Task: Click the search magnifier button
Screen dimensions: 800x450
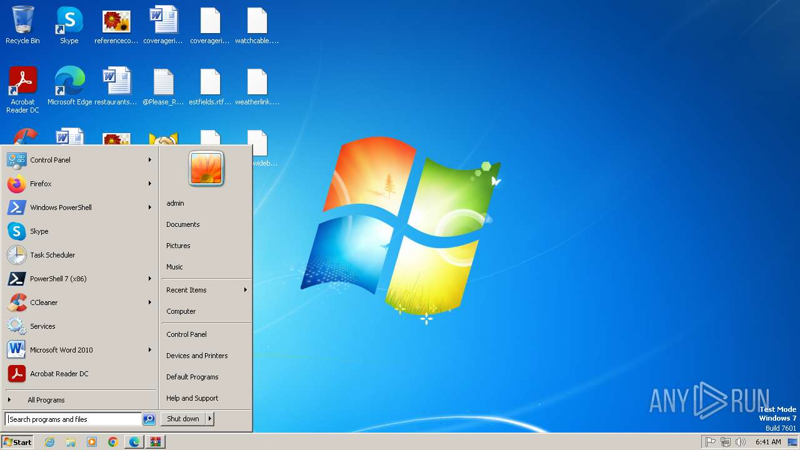Action: (149, 419)
